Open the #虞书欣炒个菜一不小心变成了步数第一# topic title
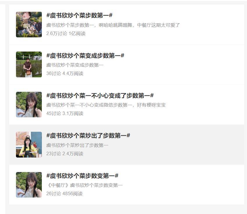 coord(100,96)
